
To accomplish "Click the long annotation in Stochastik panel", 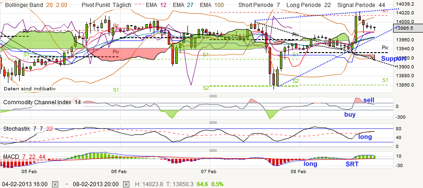I will tap(365, 137).
